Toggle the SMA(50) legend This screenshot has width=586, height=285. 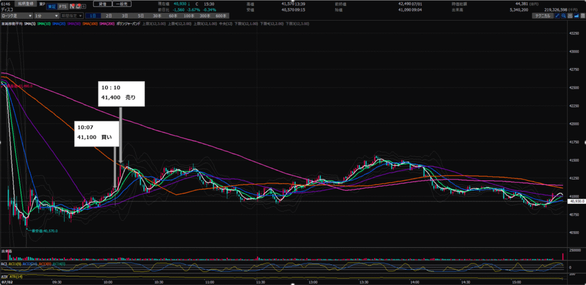73,23
